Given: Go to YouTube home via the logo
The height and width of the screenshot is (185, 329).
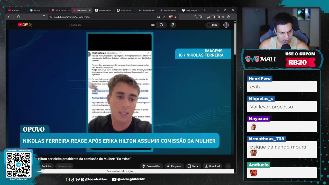Looking at the screenshot, I should point(25,25).
